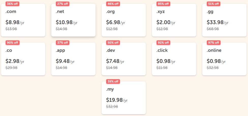
Task: Click the 39% off badge on .my
Action: pyautogui.click(x=113, y=81)
